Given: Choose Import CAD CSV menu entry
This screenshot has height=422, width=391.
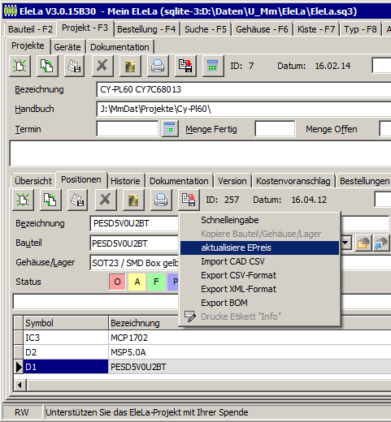Looking at the screenshot, I should (x=259, y=261).
